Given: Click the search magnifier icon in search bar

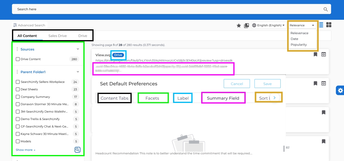Looking at the screenshot, I should 326,9.
